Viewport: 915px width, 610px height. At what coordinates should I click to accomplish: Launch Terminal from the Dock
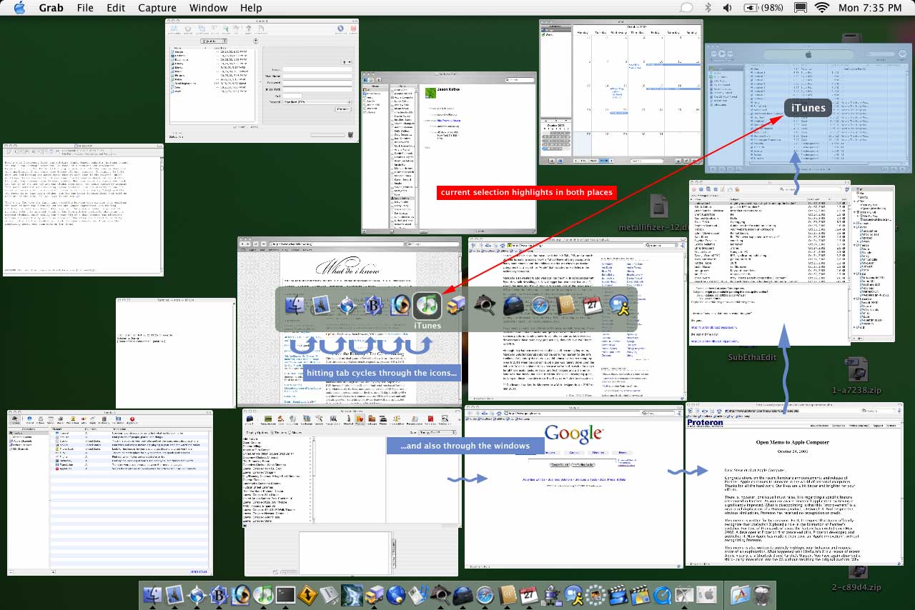(x=286, y=594)
